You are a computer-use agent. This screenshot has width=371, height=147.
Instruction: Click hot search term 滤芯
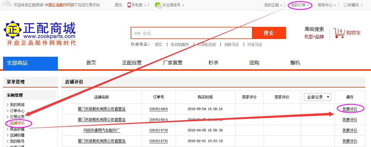[158, 45]
